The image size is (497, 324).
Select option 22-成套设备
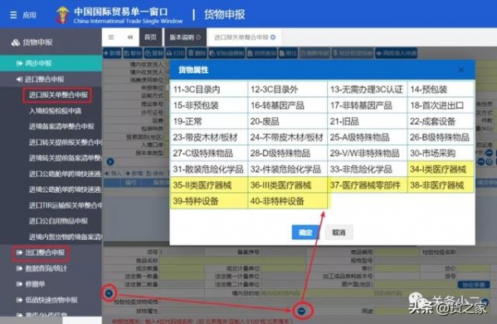pos(441,121)
